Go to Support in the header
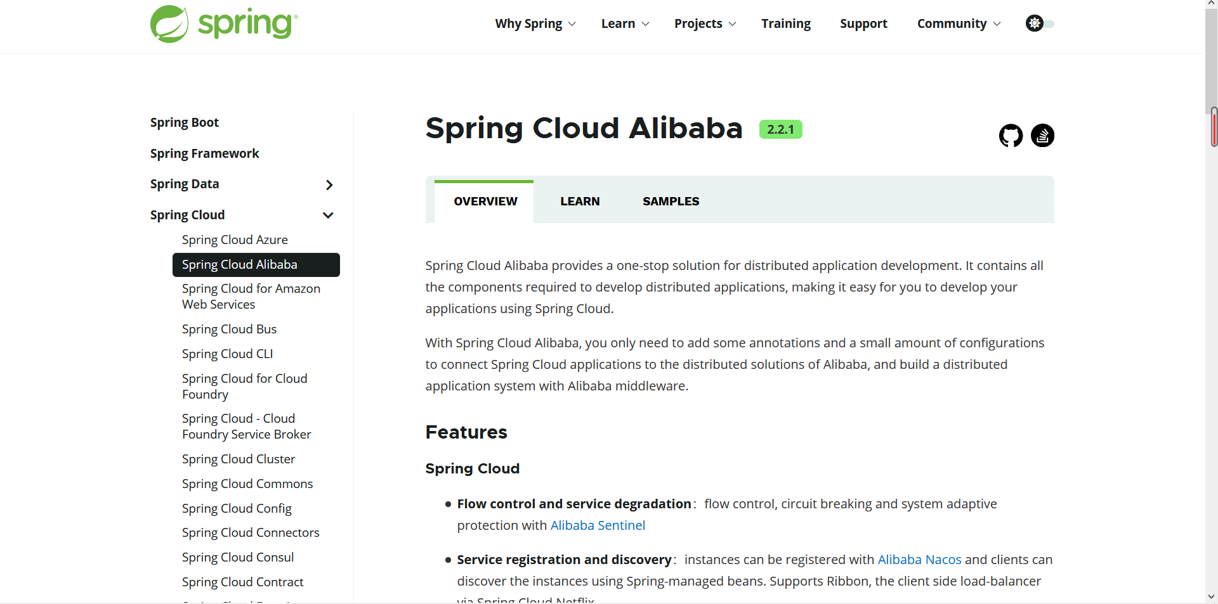The width and height of the screenshot is (1218, 604). point(863,23)
